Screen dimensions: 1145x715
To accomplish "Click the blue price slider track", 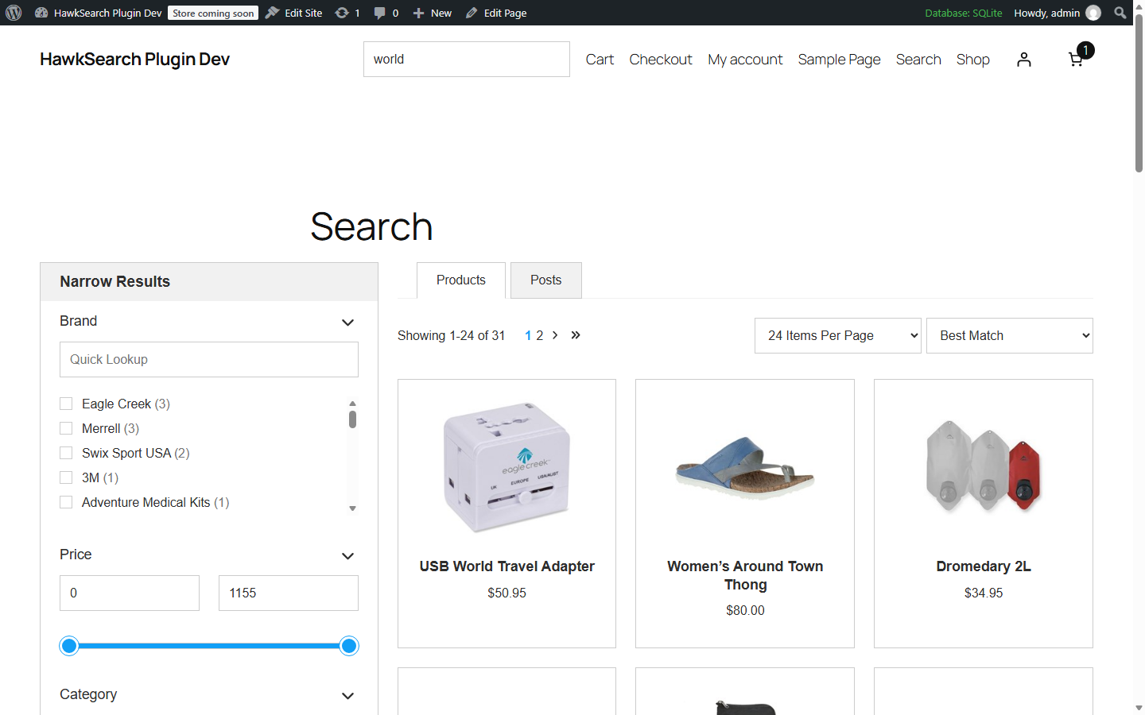I will click(x=209, y=646).
